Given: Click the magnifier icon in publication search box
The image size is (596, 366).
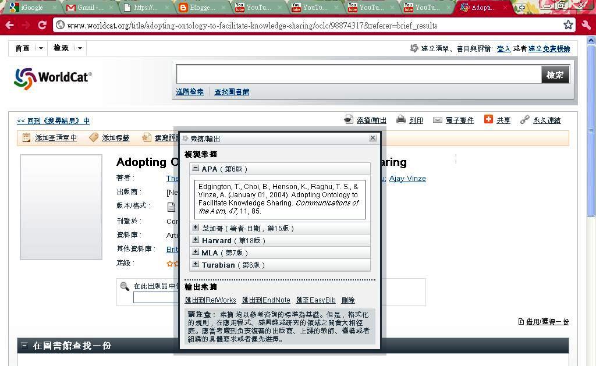Looking at the screenshot, I should click(x=125, y=286).
